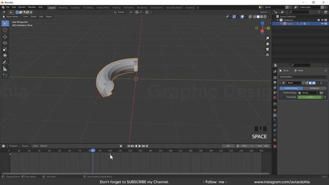Open the File menu

coord(8,7)
